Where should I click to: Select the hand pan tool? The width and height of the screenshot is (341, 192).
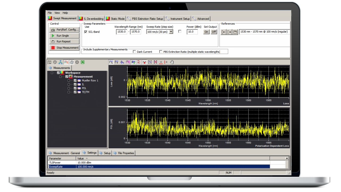click(172, 62)
